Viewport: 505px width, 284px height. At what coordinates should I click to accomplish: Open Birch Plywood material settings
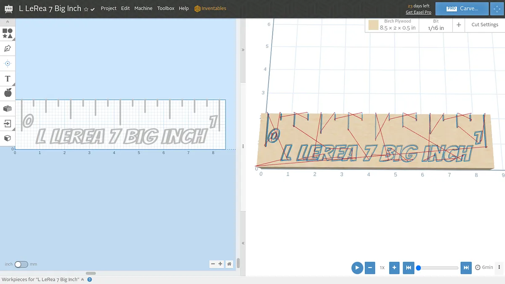[392, 25]
